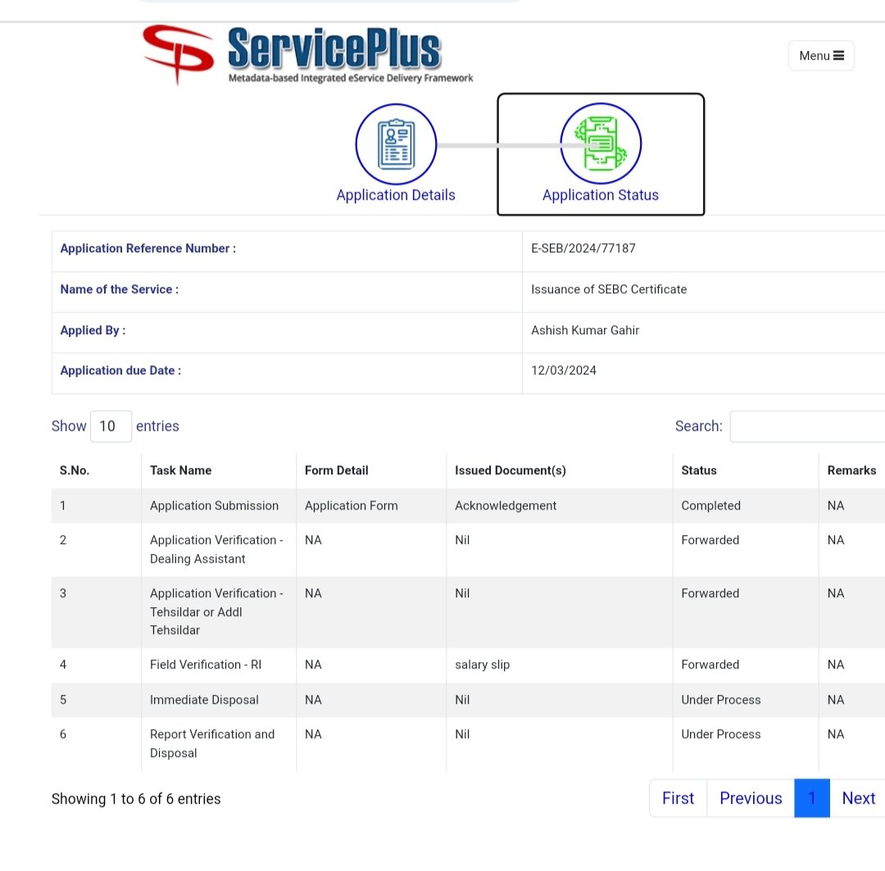
Task: Focus the Search input box
Action: click(807, 426)
